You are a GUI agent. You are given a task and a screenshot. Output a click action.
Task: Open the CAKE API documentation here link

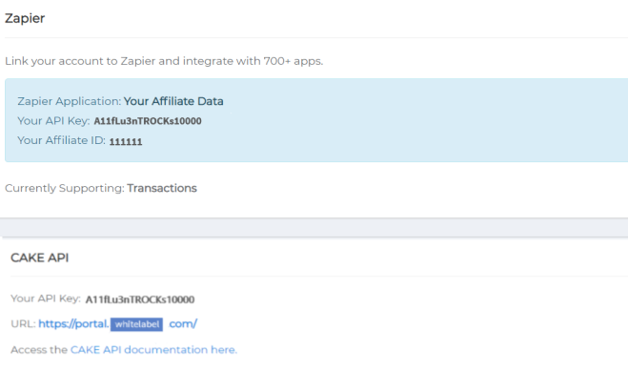pos(153,350)
